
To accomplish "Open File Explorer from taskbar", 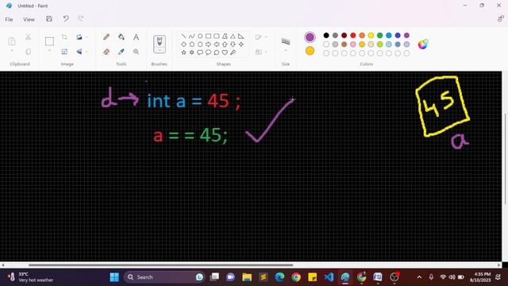I will [247, 277].
